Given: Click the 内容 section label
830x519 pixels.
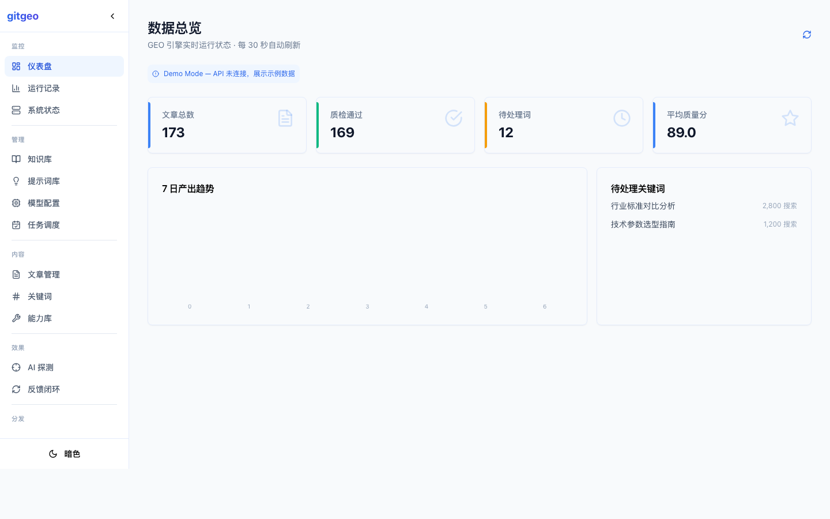Looking at the screenshot, I should (18, 254).
